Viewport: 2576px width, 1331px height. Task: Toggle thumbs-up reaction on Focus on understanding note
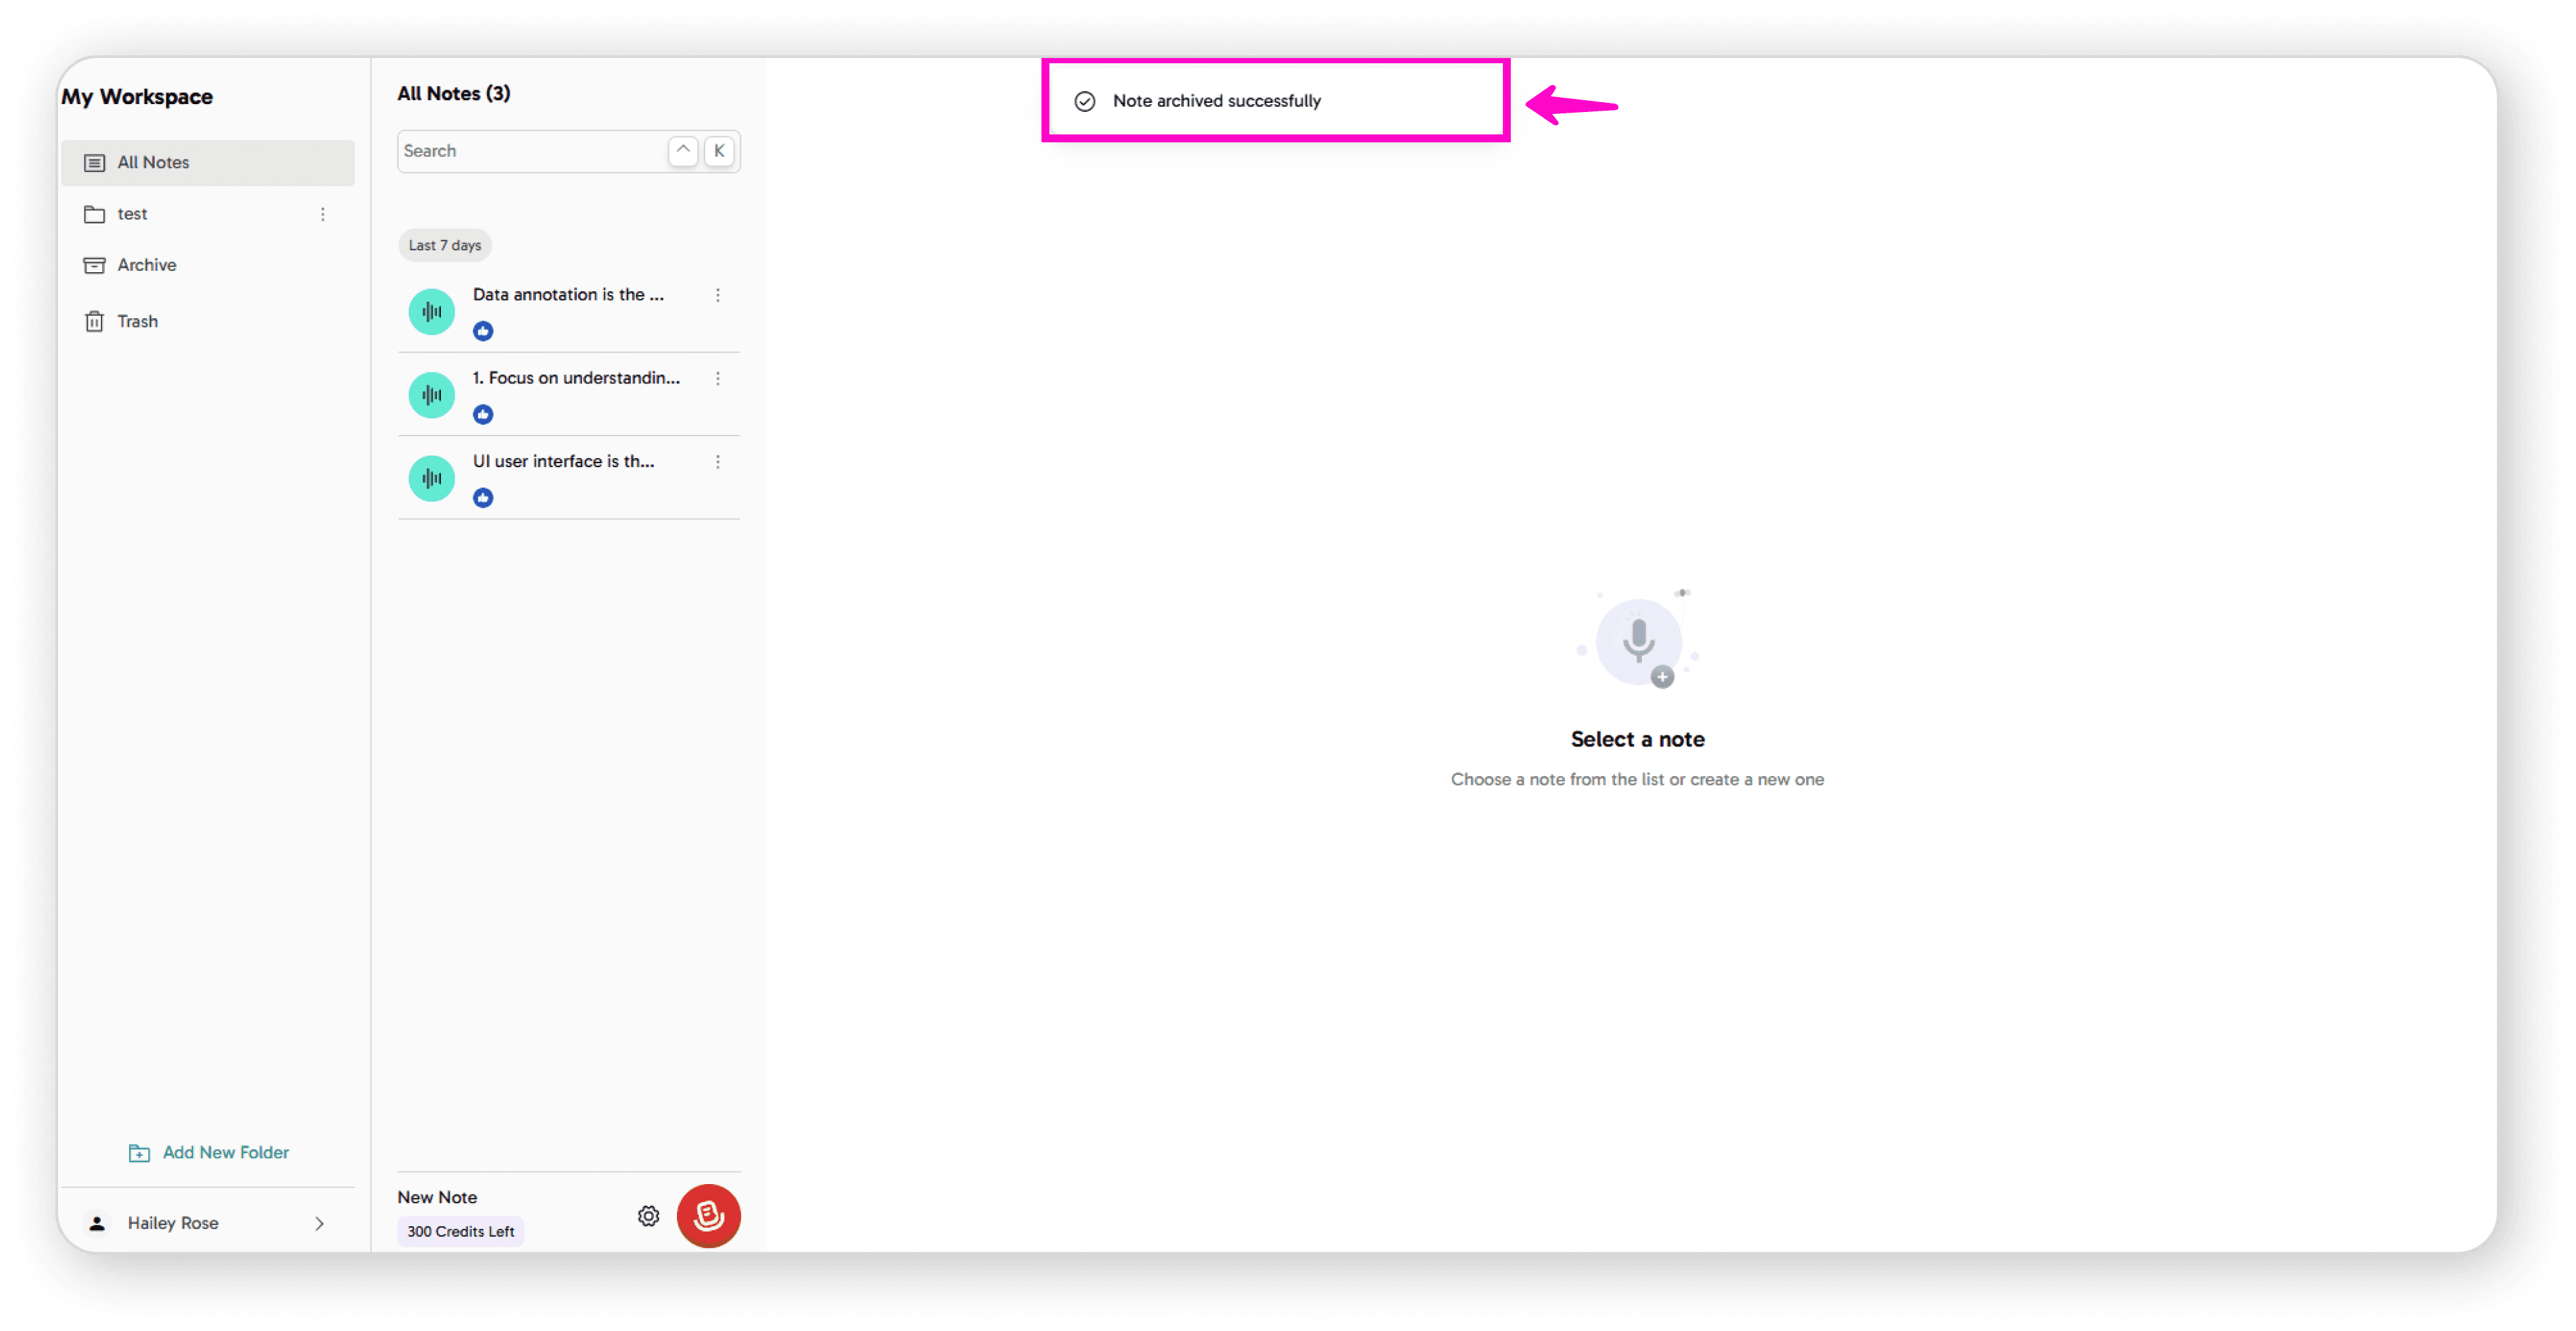pos(483,414)
